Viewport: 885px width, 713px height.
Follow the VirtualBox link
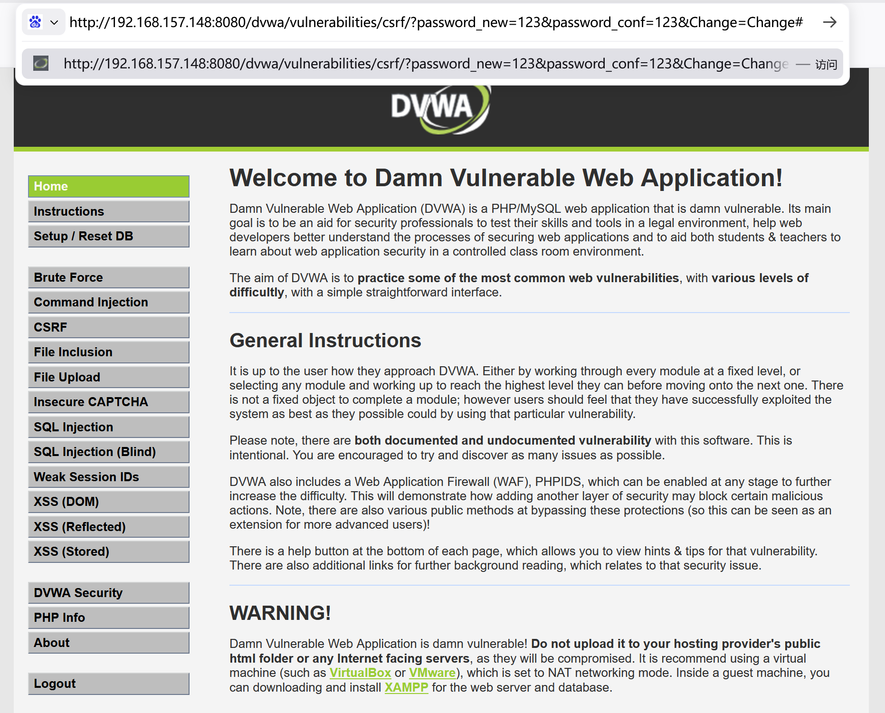(x=360, y=673)
